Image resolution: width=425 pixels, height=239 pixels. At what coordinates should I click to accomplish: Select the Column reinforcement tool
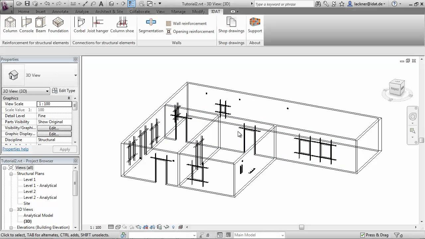pyautogui.click(x=10, y=25)
